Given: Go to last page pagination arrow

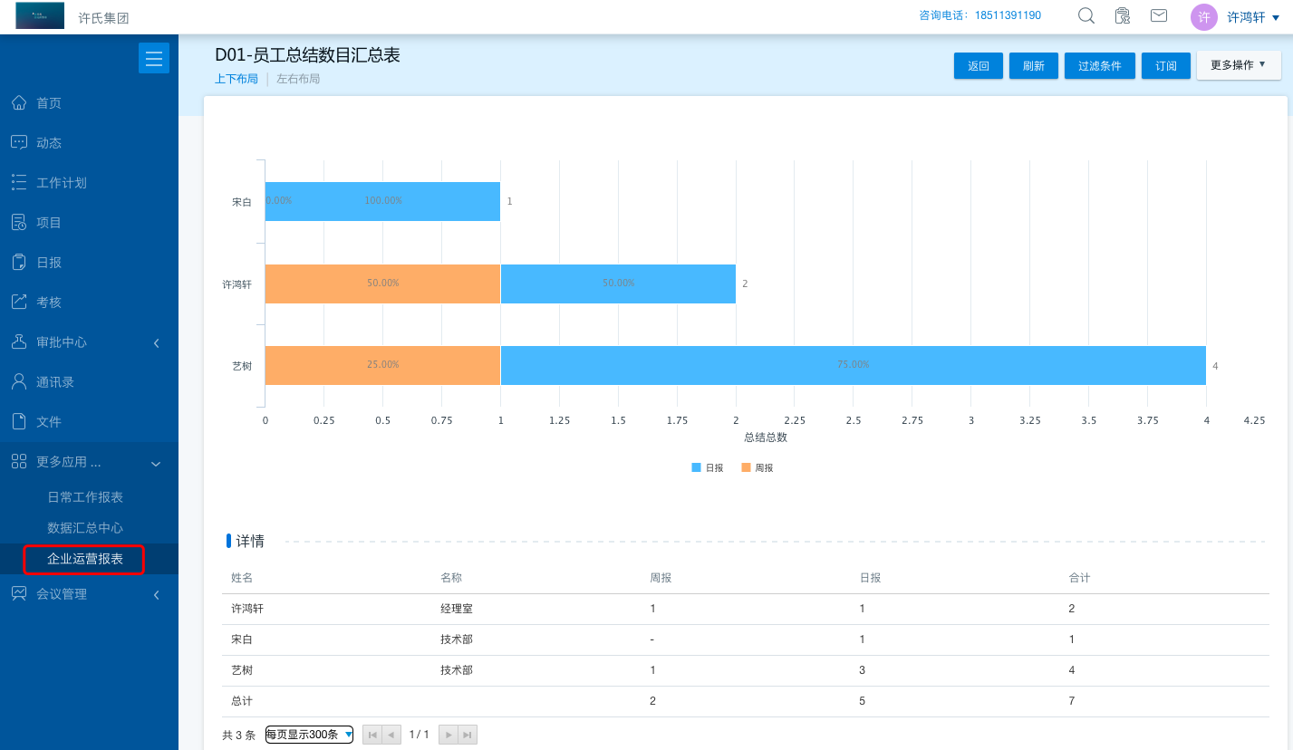Looking at the screenshot, I should tap(468, 735).
